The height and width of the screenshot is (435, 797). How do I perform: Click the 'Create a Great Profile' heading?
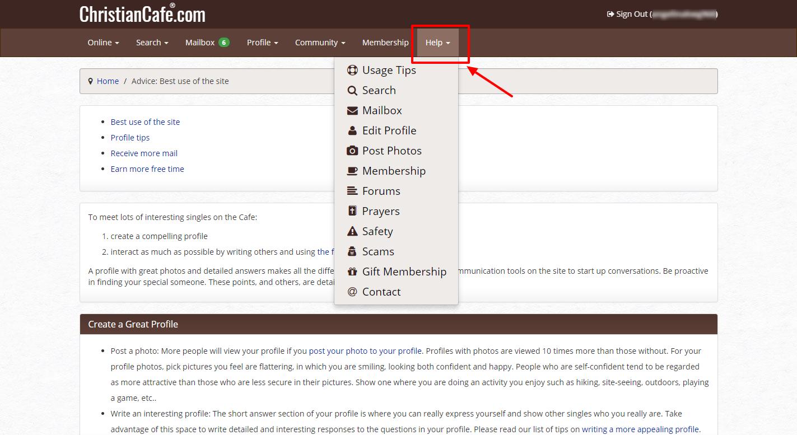[133, 324]
